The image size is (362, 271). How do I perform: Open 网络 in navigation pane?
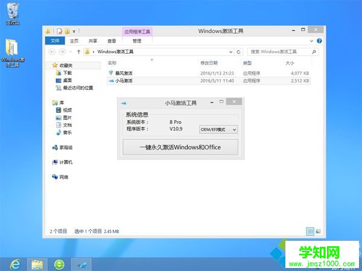pyautogui.click(x=60, y=177)
